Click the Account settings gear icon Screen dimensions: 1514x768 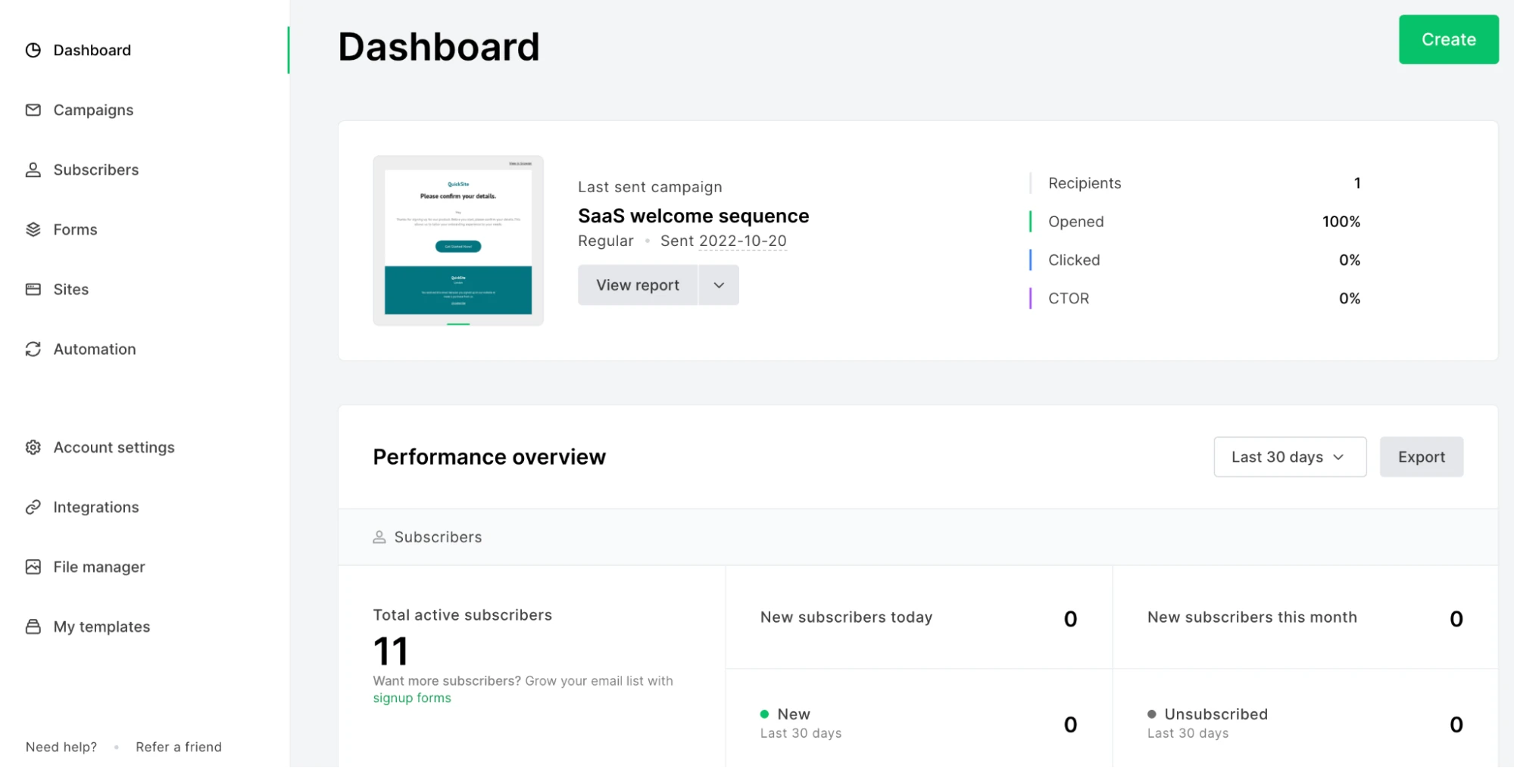(x=33, y=447)
